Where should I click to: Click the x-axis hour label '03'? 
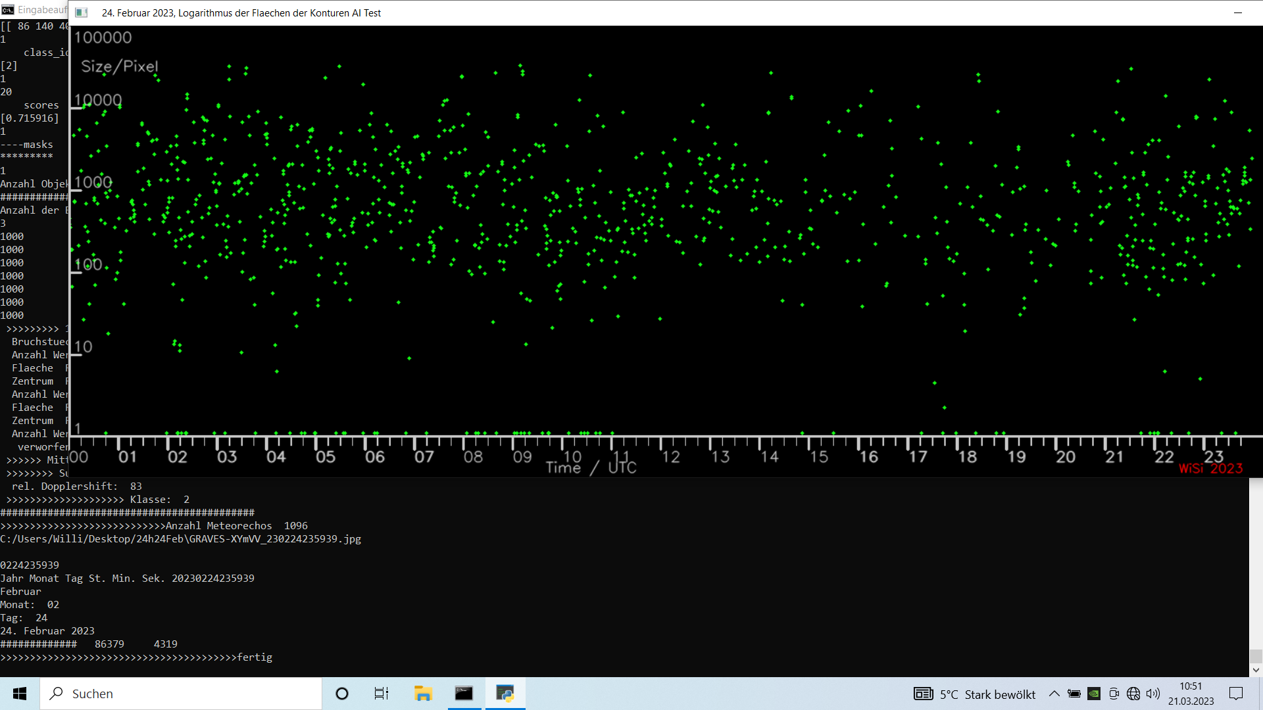(227, 457)
